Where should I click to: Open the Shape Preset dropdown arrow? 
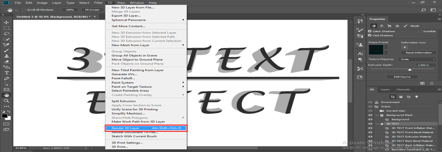386,50
